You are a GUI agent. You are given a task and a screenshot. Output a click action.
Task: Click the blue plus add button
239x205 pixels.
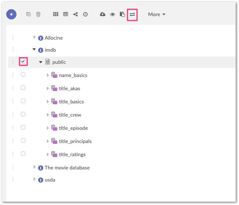[x=11, y=14]
